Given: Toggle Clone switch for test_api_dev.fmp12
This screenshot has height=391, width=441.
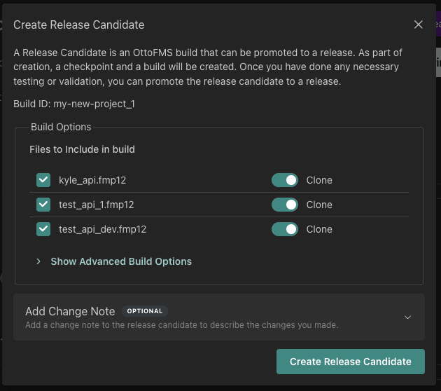Looking at the screenshot, I should tap(284, 229).
